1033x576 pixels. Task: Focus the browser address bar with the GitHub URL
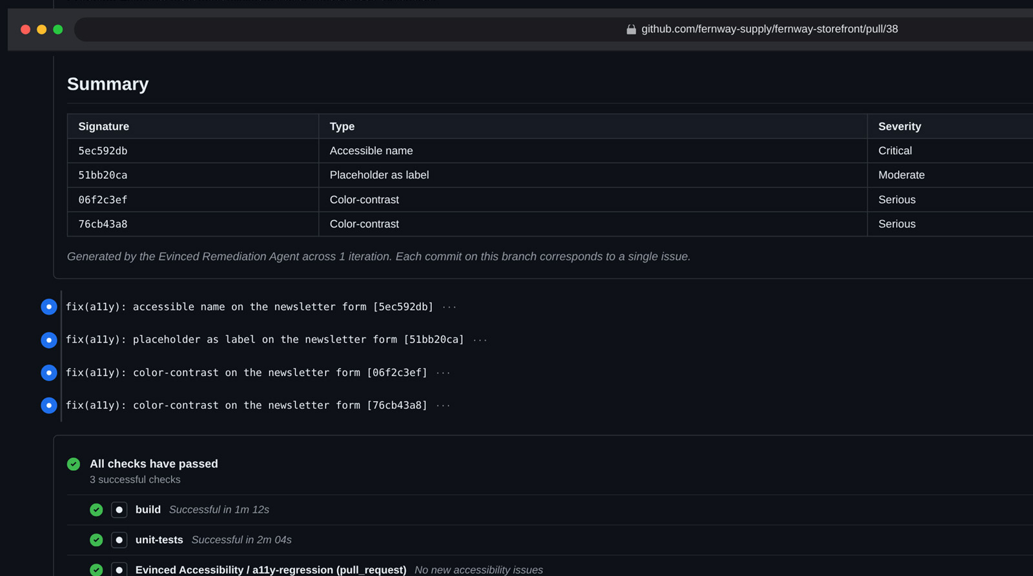pyautogui.click(x=555, y=29)
